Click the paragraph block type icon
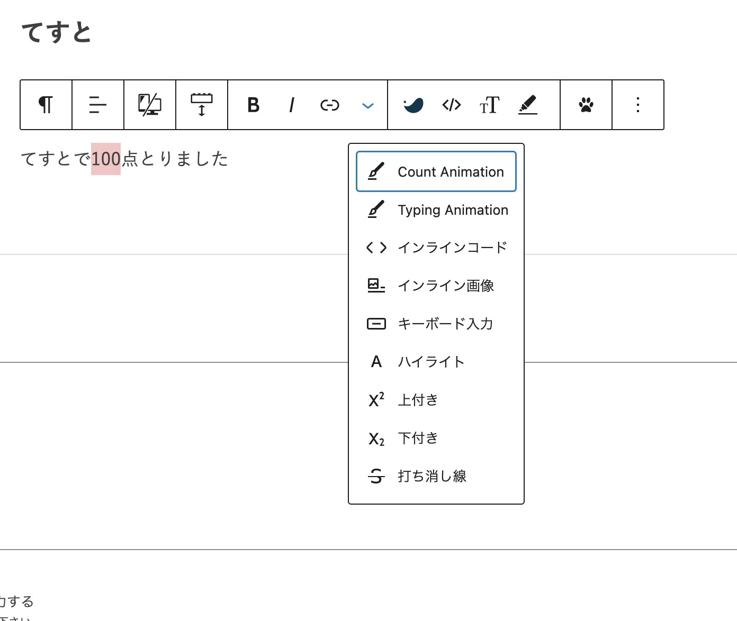This screenshot has height=621, width=737. pyautogui.click(x=46, y=105)
